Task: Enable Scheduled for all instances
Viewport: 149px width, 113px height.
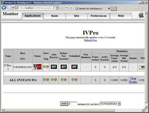Action: coord(73,80)
